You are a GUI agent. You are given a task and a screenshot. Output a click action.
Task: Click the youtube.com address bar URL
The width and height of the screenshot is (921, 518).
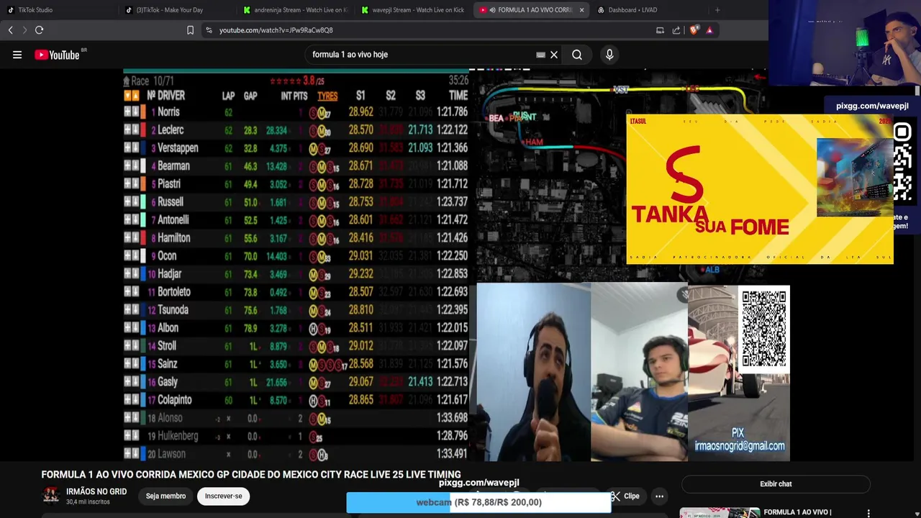pos(276,30)
